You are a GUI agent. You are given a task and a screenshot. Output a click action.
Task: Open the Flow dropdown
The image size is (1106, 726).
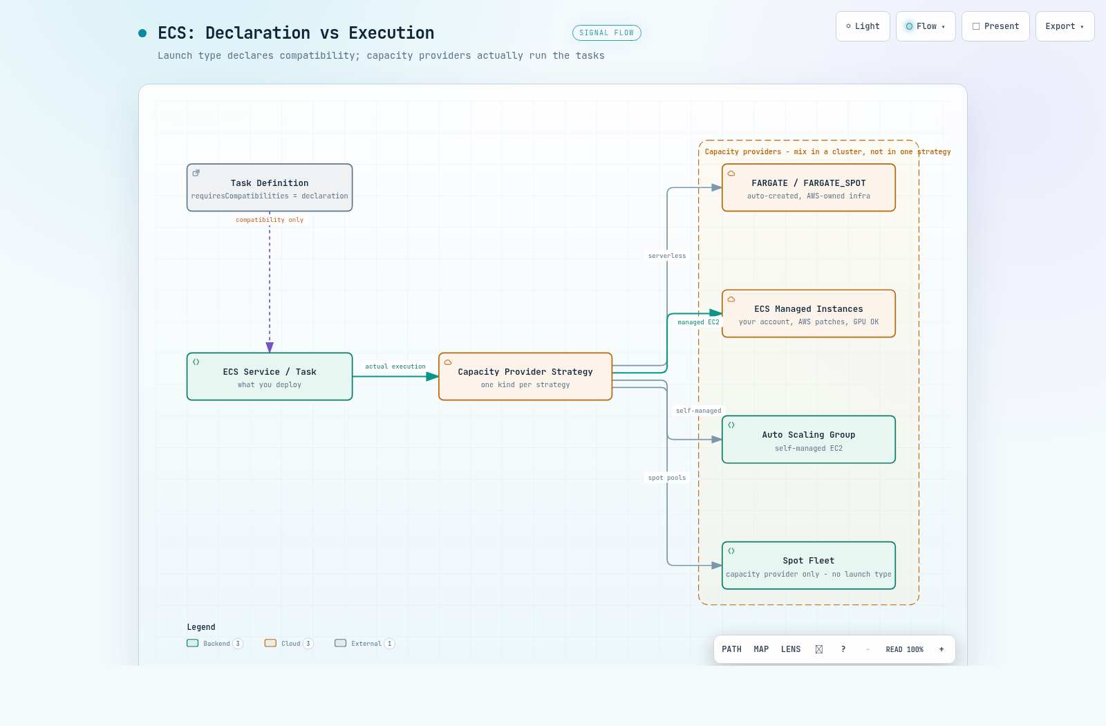click(926, 26)
